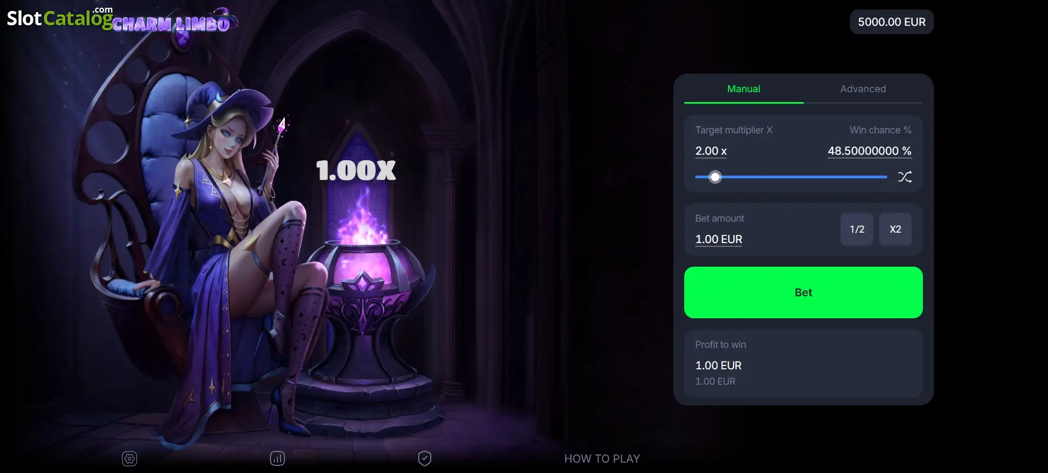Select the Bet amount 1.00 EUR field
The height and width of the screenshot is (473, 1048).
click(x=719, y=239)
